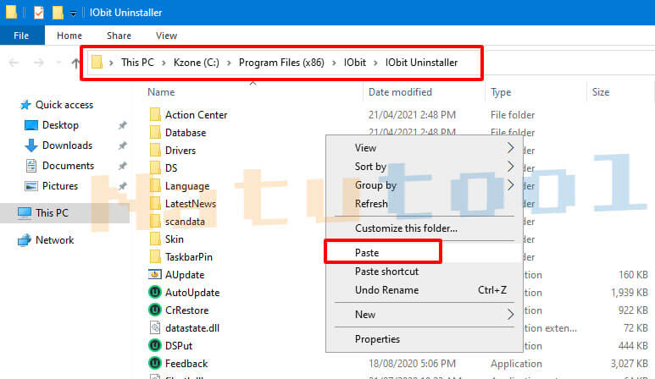
Task: Click IObit in the address breadcrumb
Action: [x=355, y=63]
